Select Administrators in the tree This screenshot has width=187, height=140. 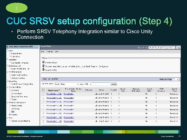(17, 54)
